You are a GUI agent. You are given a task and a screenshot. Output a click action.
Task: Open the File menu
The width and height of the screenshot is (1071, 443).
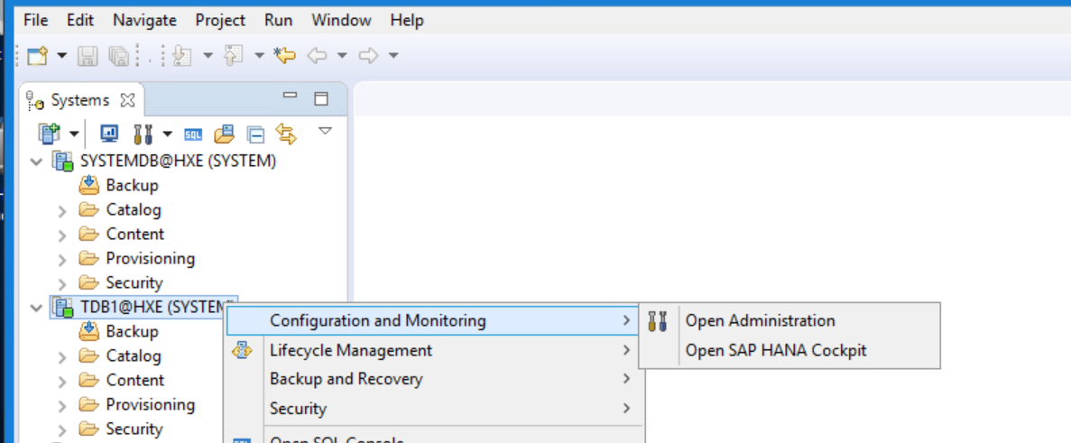pyautogui.click(x=35, y=21)
